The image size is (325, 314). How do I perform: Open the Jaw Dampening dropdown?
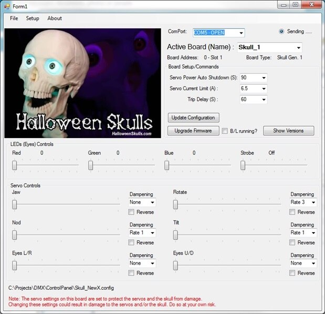click(x=142, y=202)
